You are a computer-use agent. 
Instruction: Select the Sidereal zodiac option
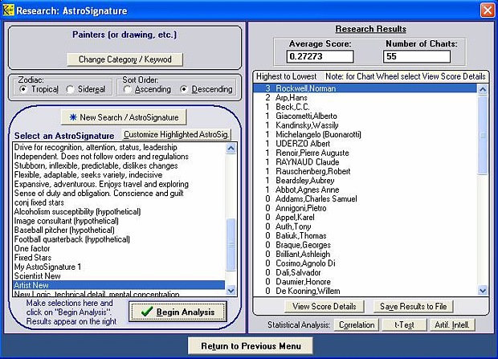tap(71, 89)
